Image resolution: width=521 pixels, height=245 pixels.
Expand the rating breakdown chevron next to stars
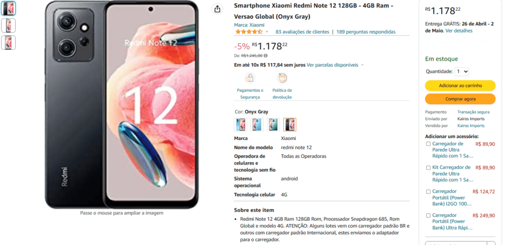pos(267,32)
